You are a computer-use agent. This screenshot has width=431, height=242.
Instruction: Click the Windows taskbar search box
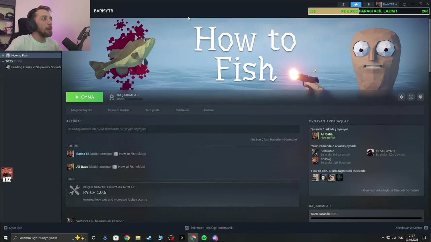pyautogui.click(x=49, y=238)
